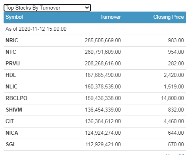Select the NTC stock symbol
This screenshot has height=155, width=192.
tap(11, 52)
